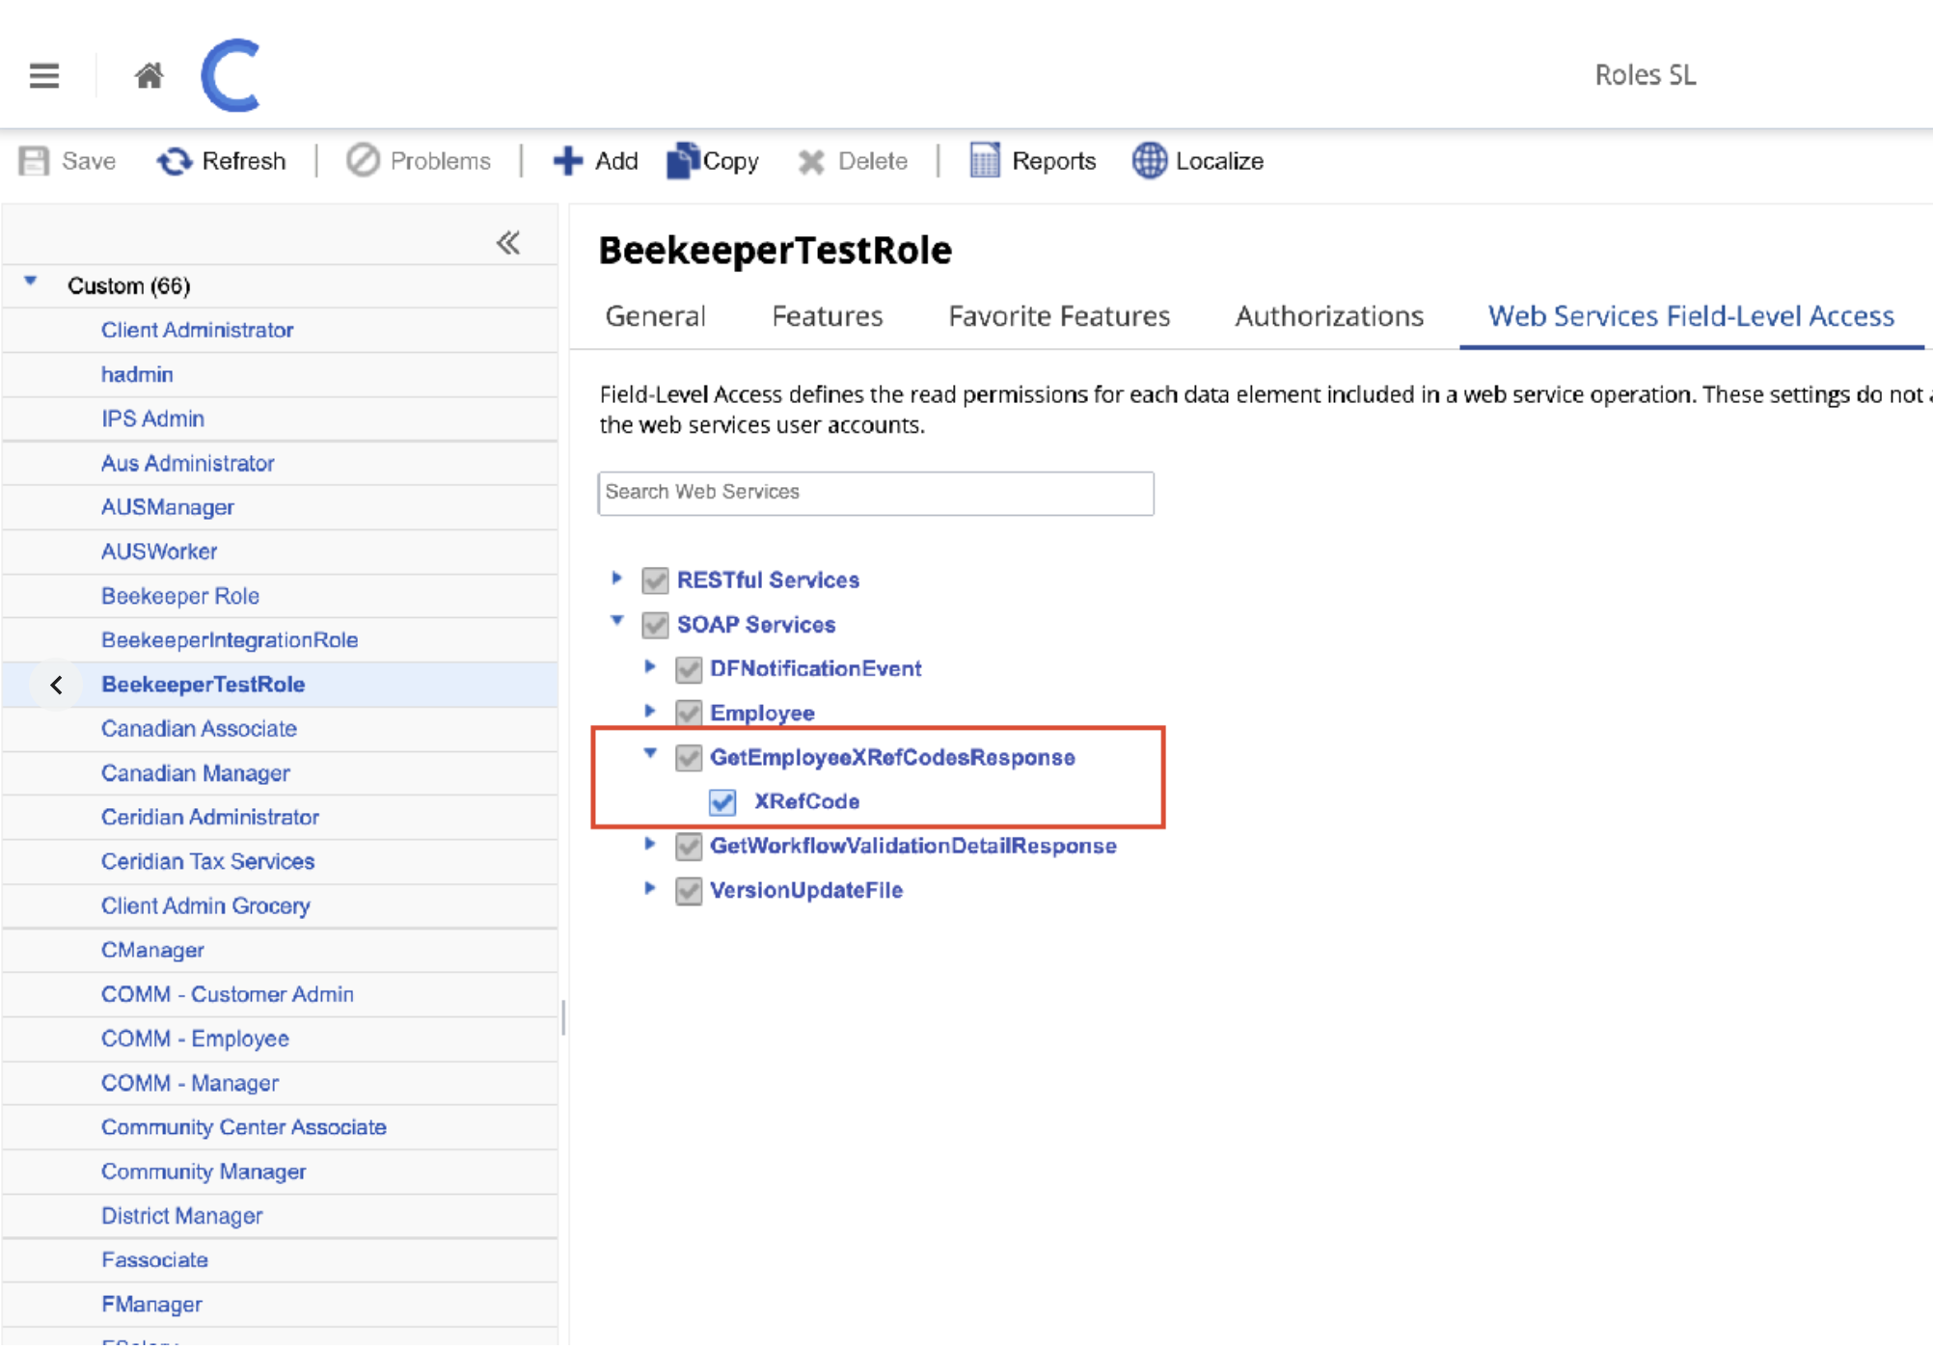Add a new role

pos(595,161)
